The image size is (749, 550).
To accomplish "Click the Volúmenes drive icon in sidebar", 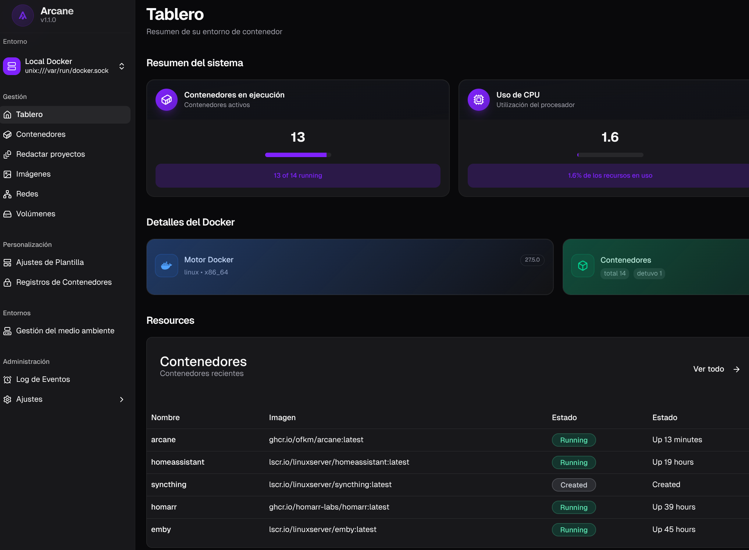I will coord(7,214).
